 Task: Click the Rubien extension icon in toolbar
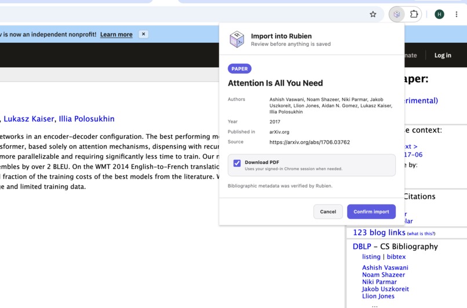[396, 14]
